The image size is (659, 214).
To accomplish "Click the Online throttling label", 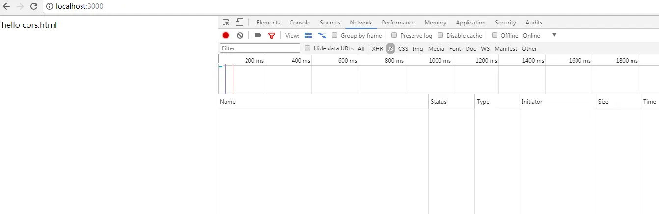I will coord(531,36).
